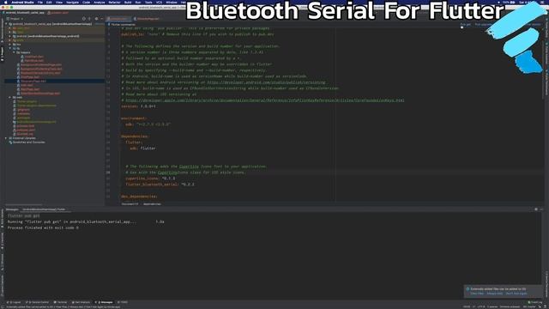
Task: Select Scratches and Consoles item
Action: 28,142
